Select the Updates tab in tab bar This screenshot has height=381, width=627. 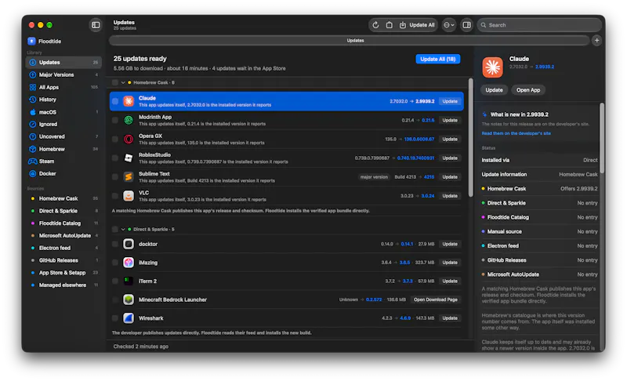[x=349, y=41]
